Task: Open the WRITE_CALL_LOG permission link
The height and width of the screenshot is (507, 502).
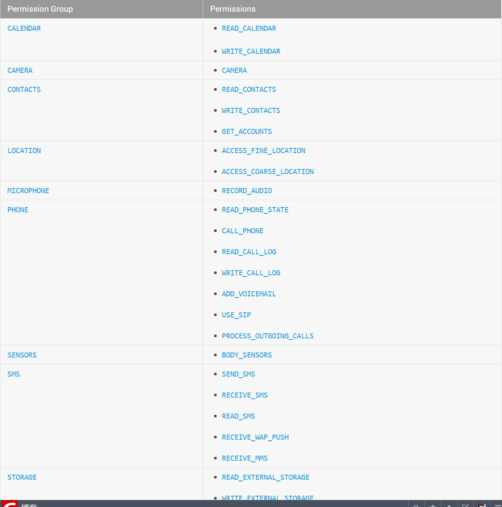Action: pyautogui.click(x=251, y=273)
